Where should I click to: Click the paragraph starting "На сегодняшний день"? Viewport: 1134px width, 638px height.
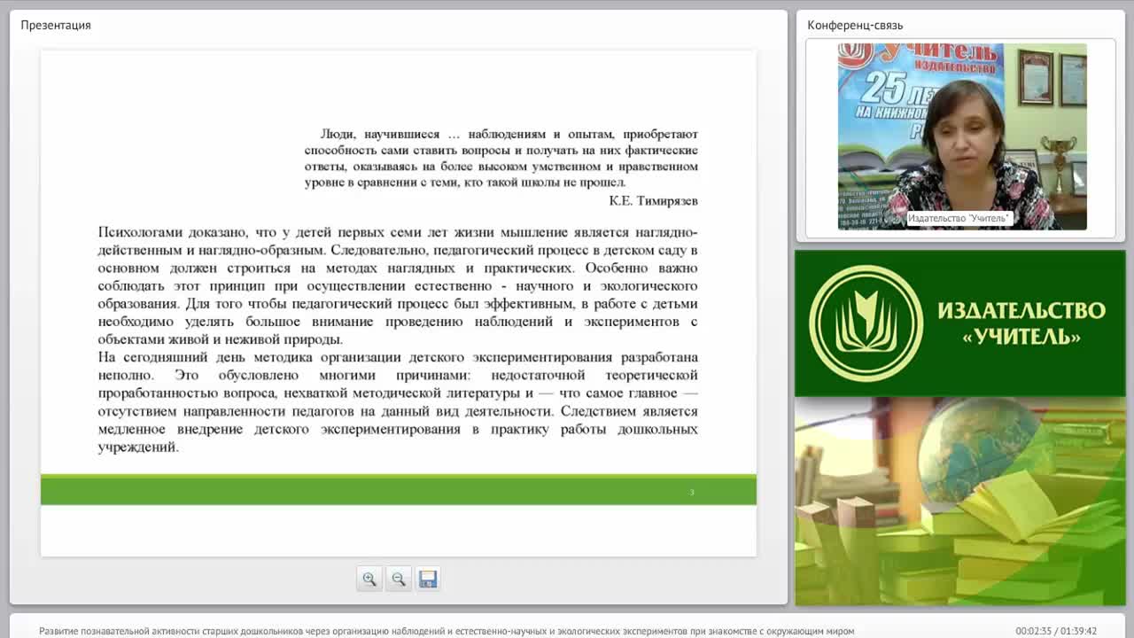coord(398,402)
